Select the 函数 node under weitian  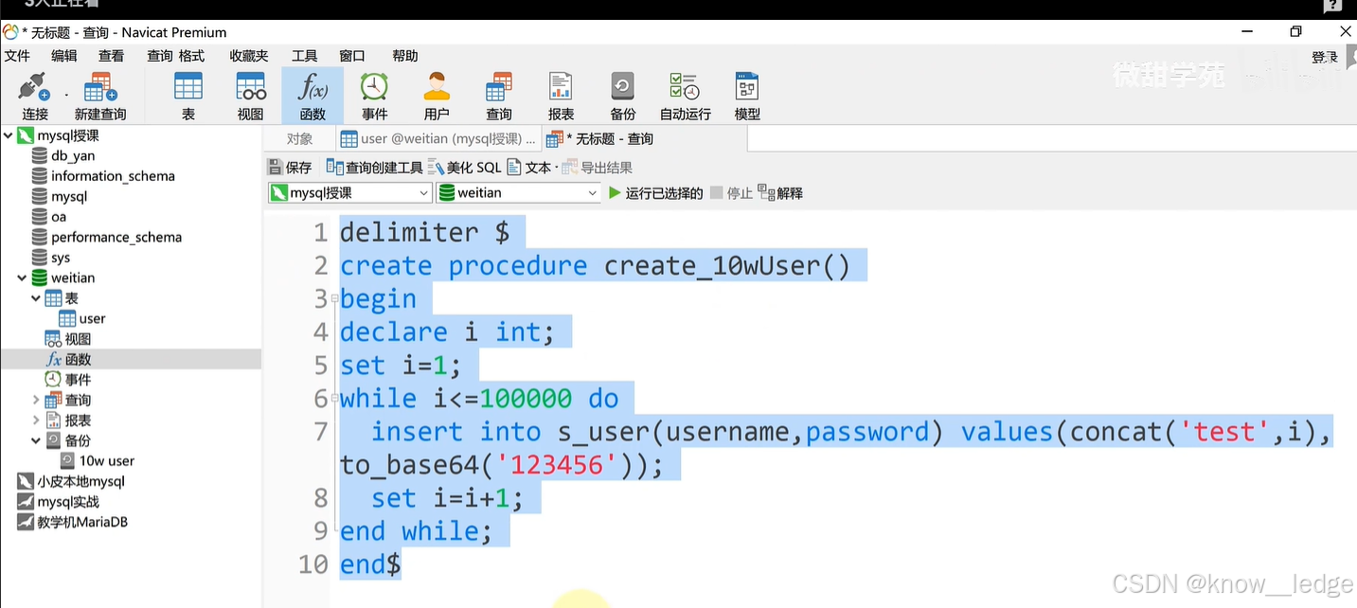[78, 359]
